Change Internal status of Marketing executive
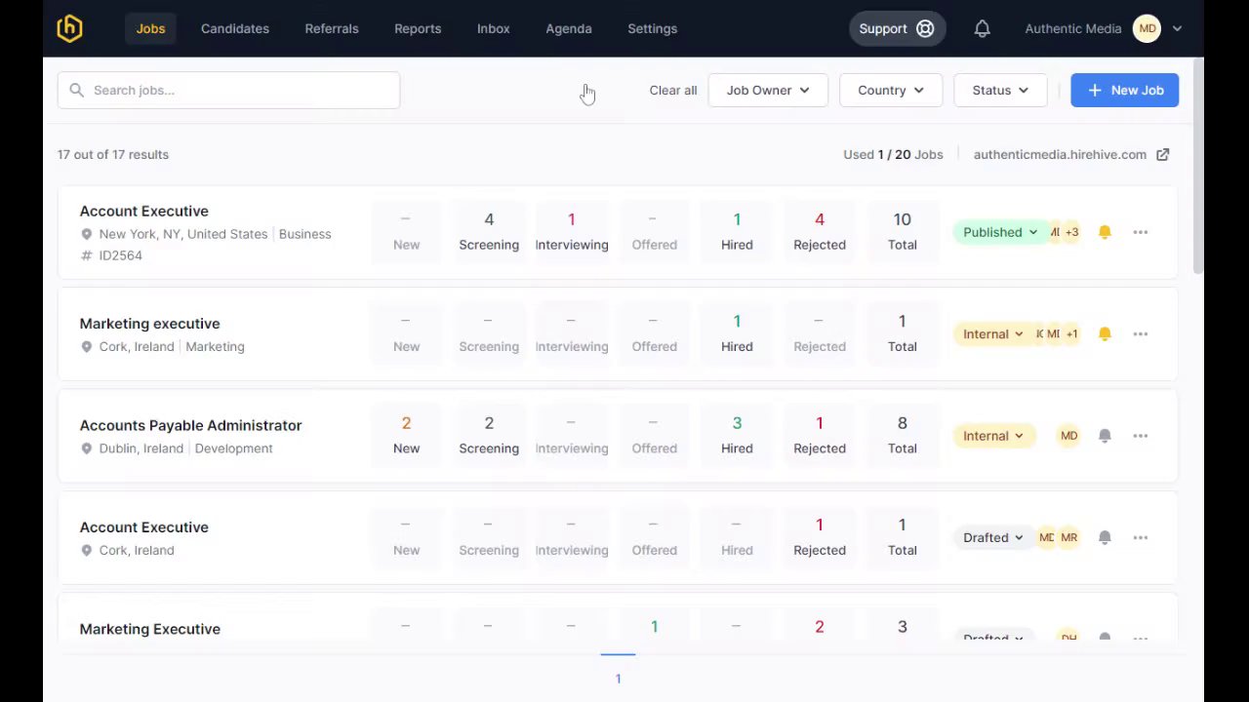Viewport: 1249px width, 702px height. (992, 333)
